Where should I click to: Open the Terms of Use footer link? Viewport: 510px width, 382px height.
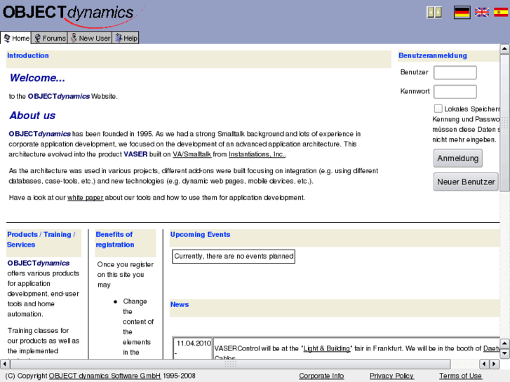(x=460, y=376)
